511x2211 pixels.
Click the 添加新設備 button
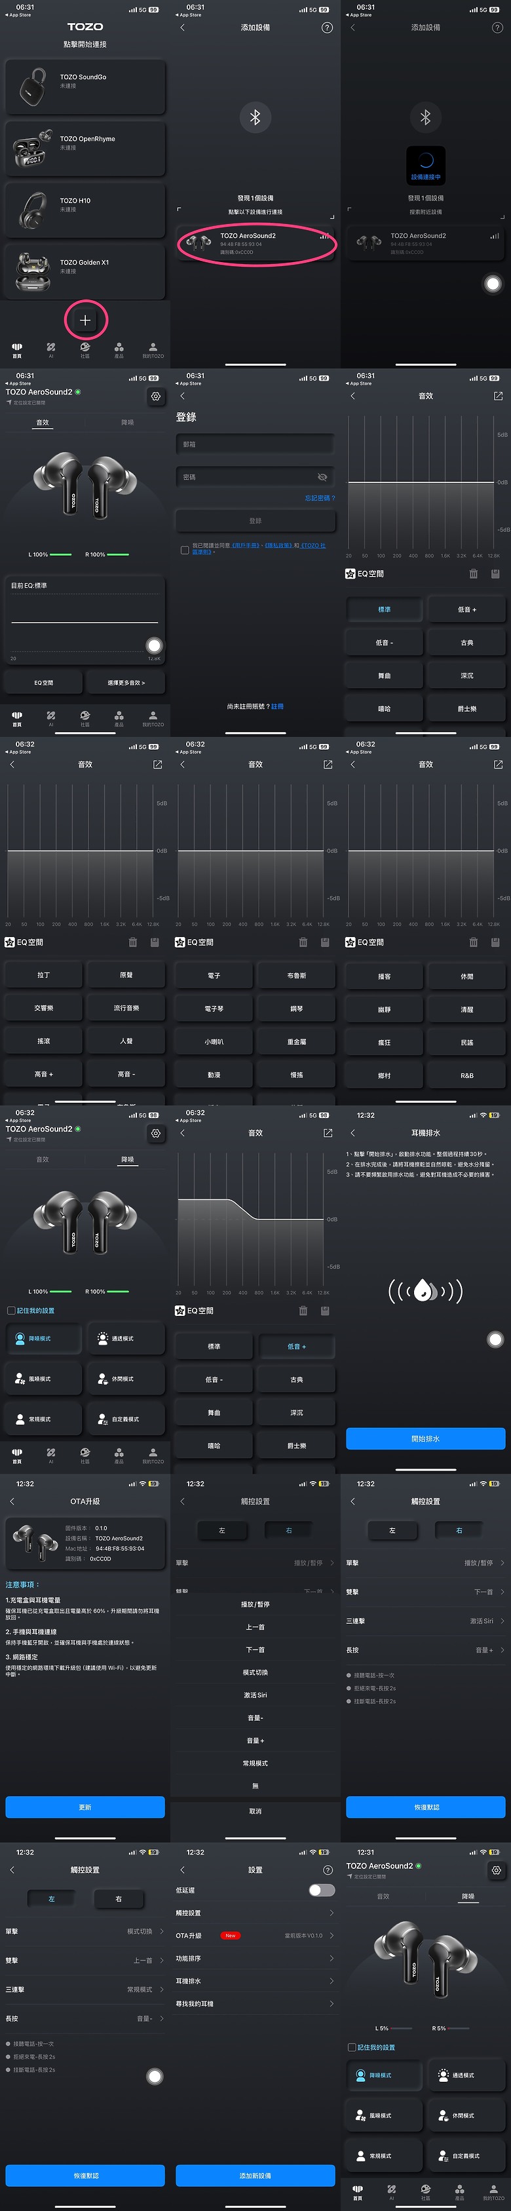click(255, 2176)
